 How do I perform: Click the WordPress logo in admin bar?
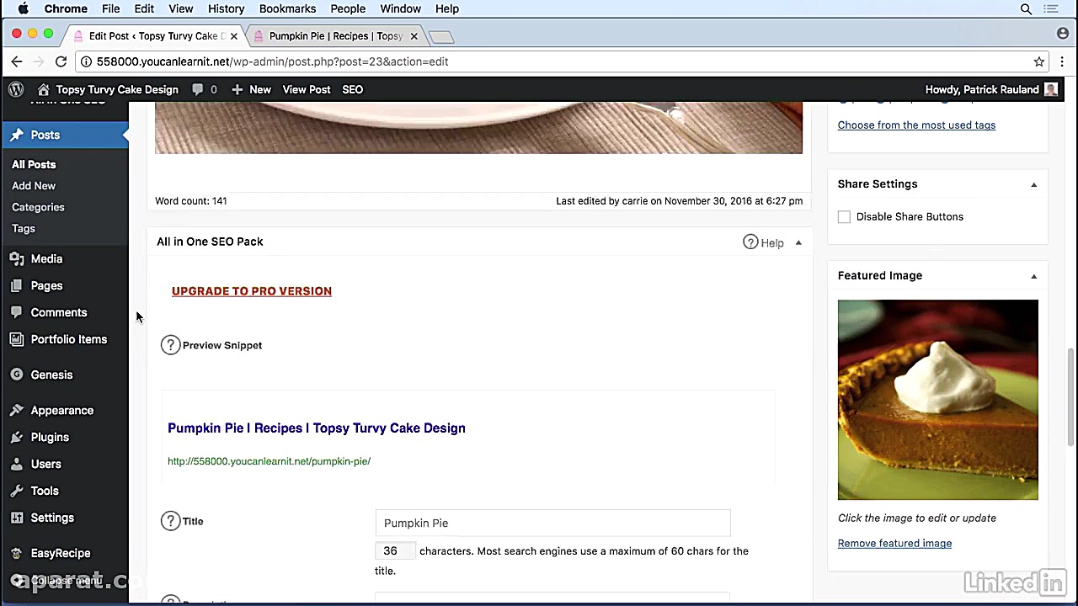coord(16,89)
